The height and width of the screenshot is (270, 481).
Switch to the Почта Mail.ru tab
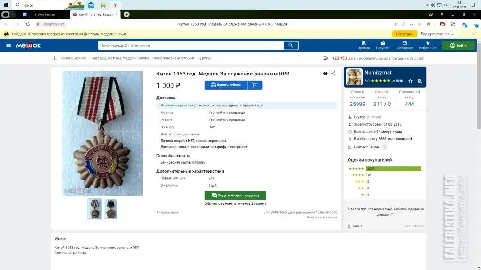tap(45, 15)
